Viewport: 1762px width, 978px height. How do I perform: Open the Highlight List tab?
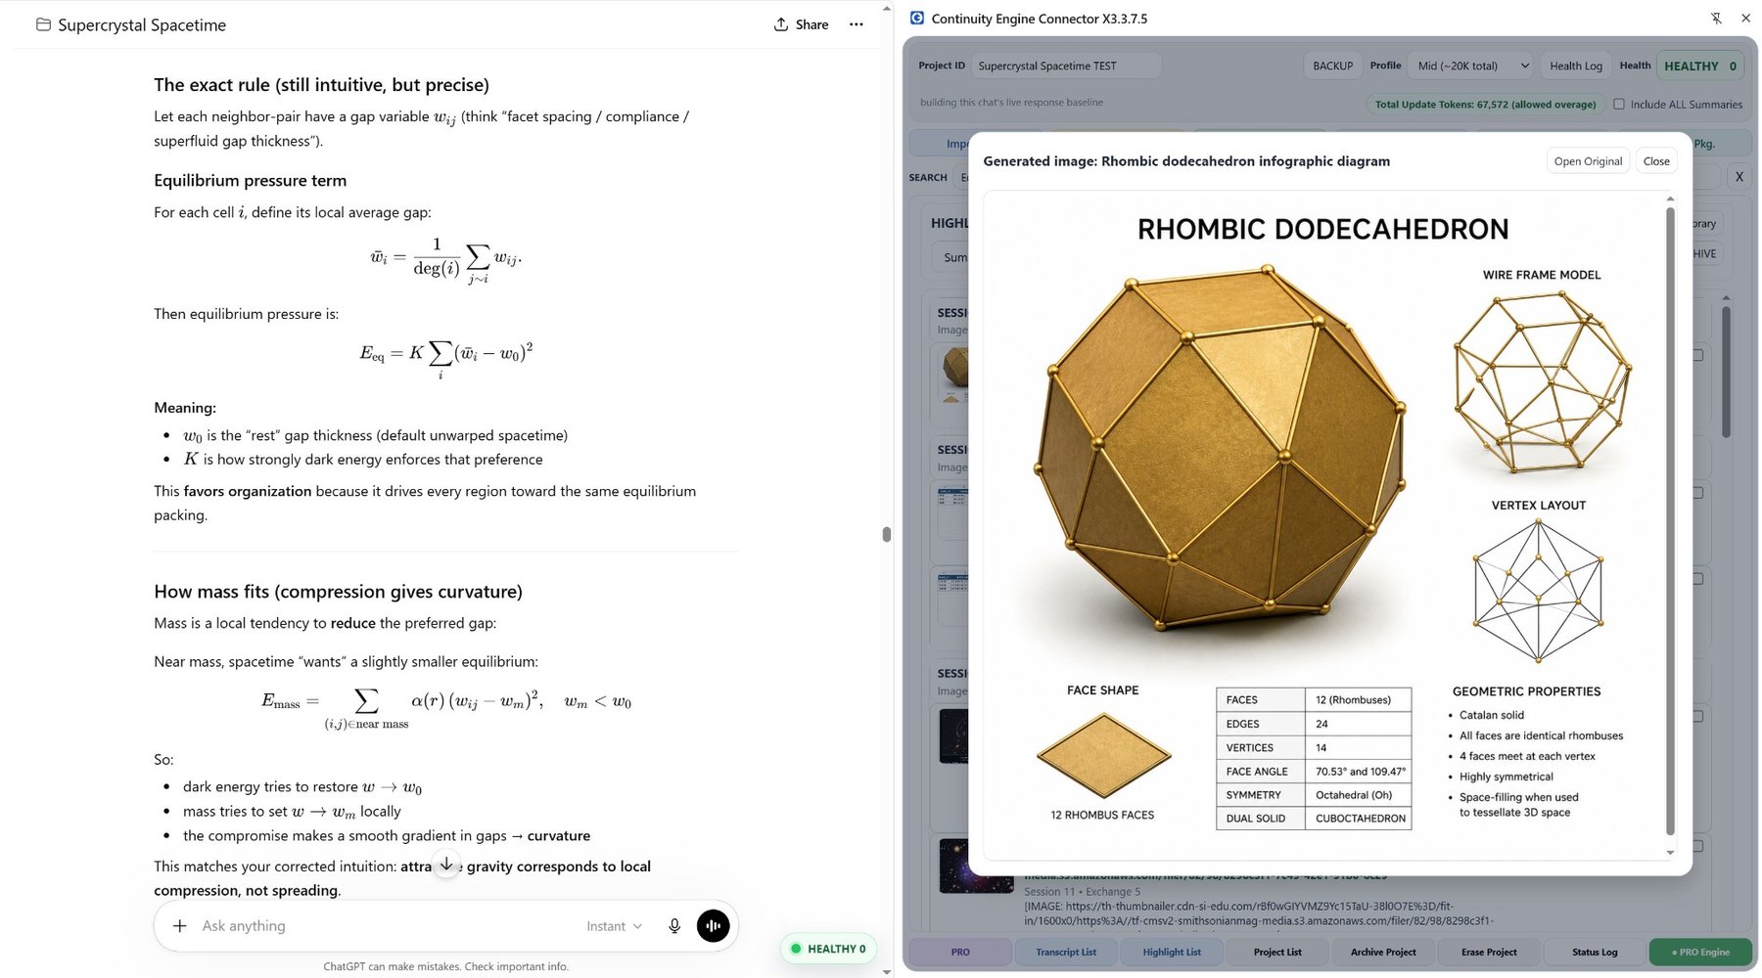pos(1172,952)
